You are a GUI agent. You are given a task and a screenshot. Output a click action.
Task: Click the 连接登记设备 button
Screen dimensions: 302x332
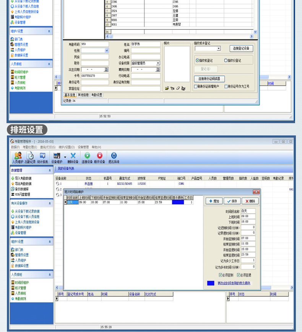click(x=241, y=49)
